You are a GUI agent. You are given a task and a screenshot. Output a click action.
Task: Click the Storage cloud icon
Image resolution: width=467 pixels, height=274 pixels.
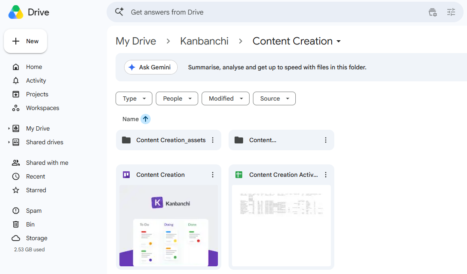tap(16, 238)
